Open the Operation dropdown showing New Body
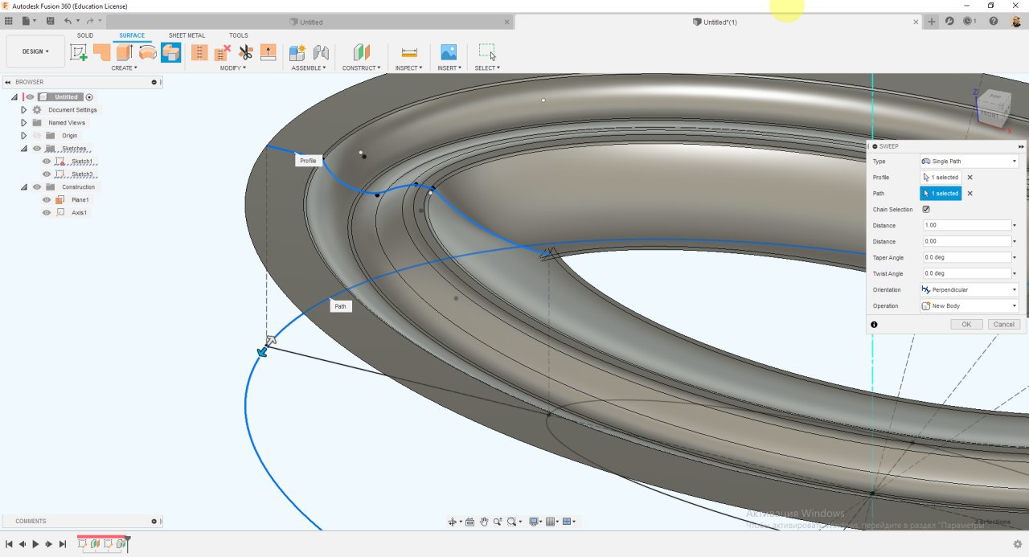Image resolution: width=1029 pixels, height=557 pixels. (969, 305)
